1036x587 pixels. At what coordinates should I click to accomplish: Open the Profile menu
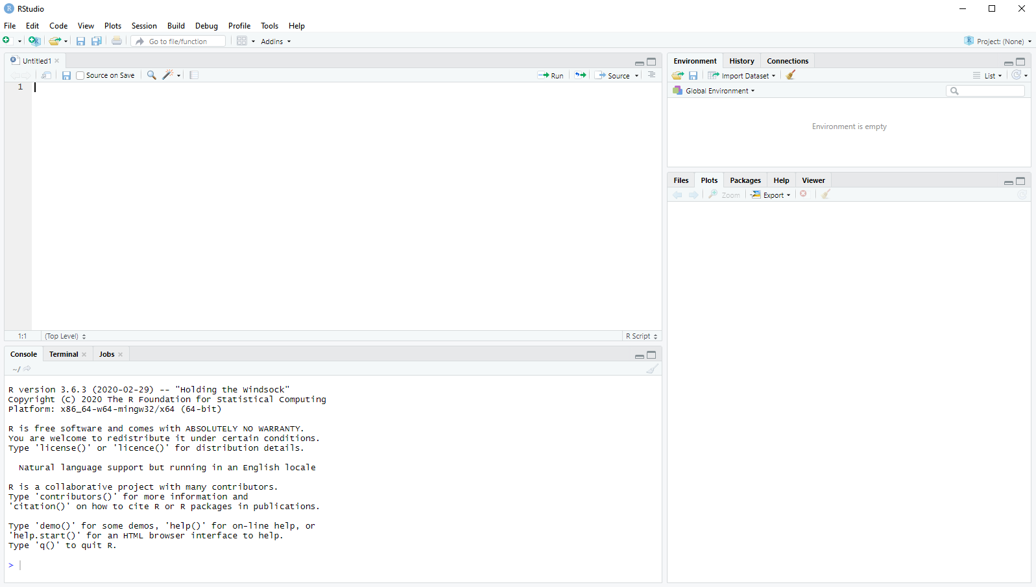click(239, 26)
